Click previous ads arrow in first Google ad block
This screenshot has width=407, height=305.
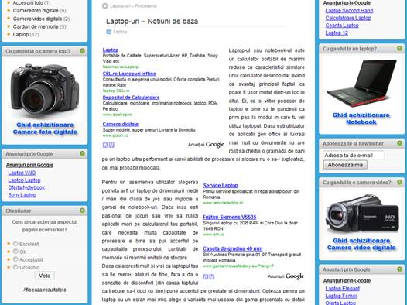click(105, 145)
